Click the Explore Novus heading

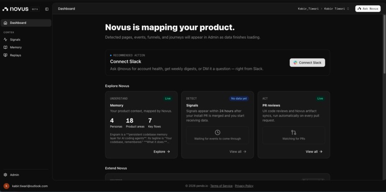(x=117, y=86)
